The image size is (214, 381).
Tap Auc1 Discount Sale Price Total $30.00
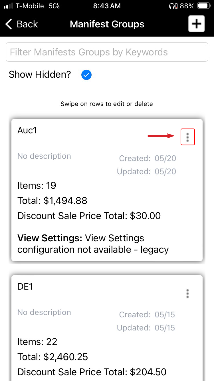point(89,216)
